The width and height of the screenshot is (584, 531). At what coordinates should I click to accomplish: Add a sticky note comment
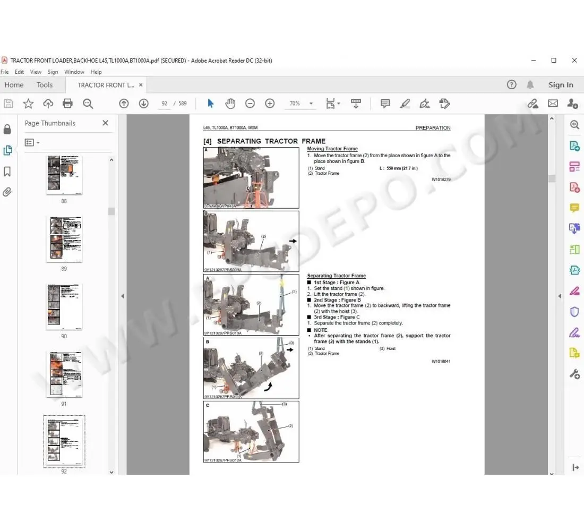point(385,104)
